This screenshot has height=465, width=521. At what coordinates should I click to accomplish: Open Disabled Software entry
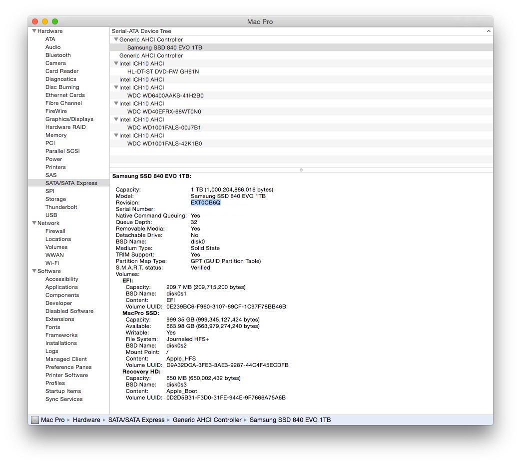[69, 310]
